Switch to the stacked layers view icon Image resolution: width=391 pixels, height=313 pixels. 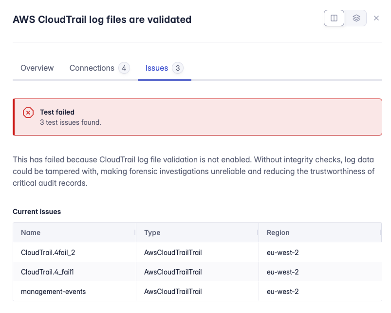(356, 18)
